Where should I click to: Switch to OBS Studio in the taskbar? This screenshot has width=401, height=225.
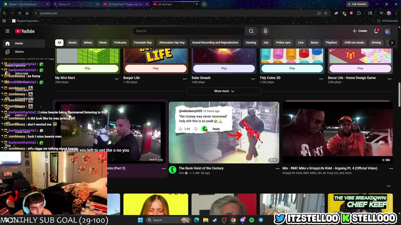224,220
